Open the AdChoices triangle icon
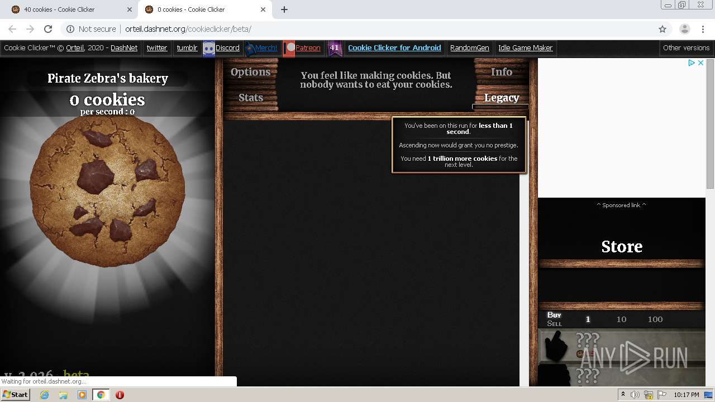This screenshot has width=715, height=402. coord(692,63)
